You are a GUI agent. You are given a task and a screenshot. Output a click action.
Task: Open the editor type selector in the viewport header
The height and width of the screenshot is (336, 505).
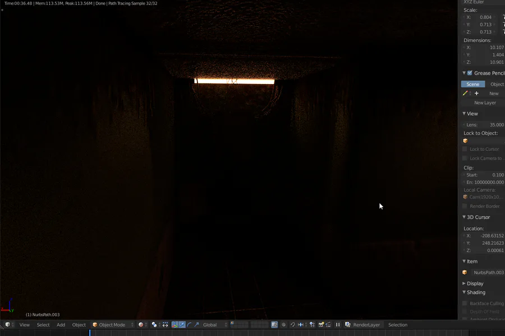coord(8,325)
